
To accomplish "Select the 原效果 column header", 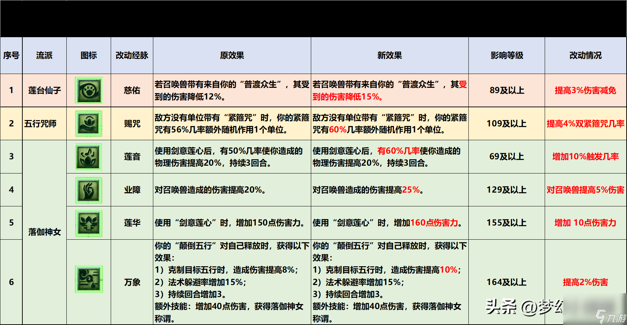I will coord(232,56).
